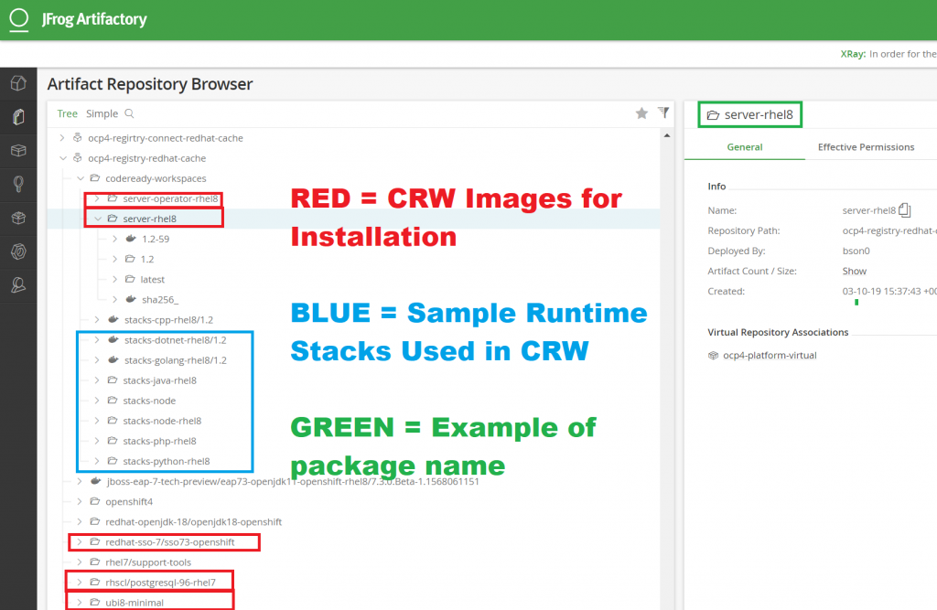Open the Artifacts icon in the sidebar
The width and height of the screenshot is (937, 610).
(x=18, y=117)
